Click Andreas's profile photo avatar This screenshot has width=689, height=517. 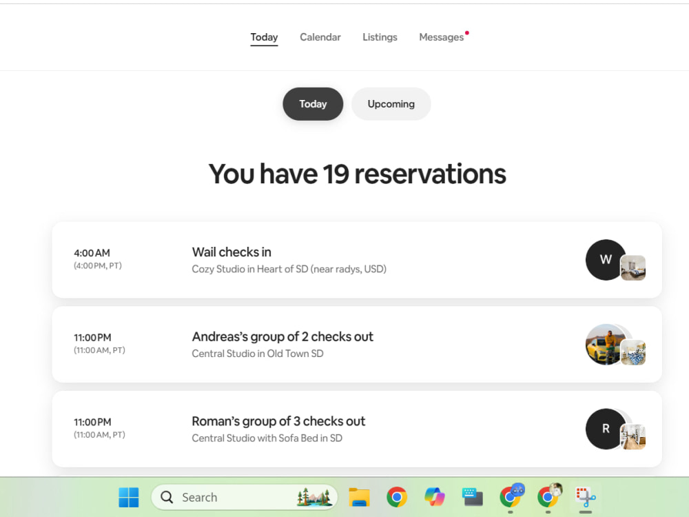(606, 344)
